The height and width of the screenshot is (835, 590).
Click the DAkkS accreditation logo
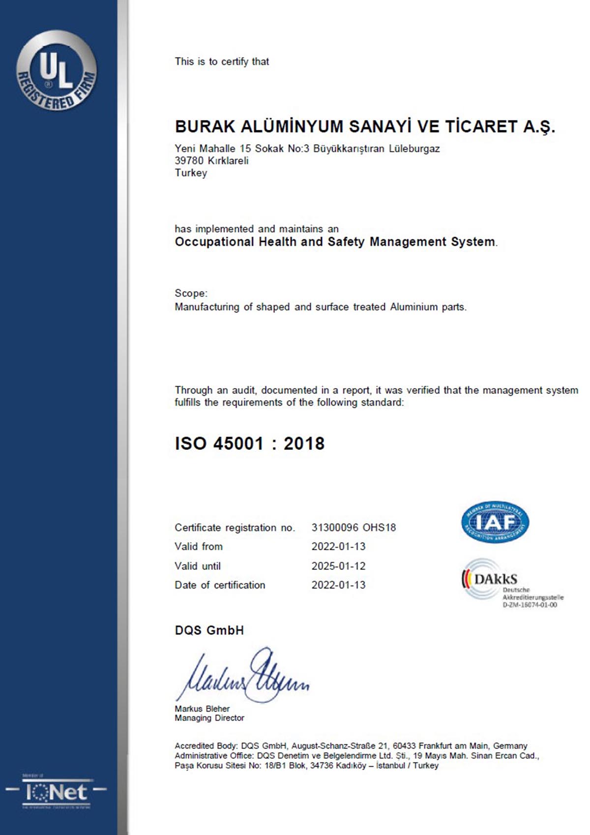[x=512, y=584]
